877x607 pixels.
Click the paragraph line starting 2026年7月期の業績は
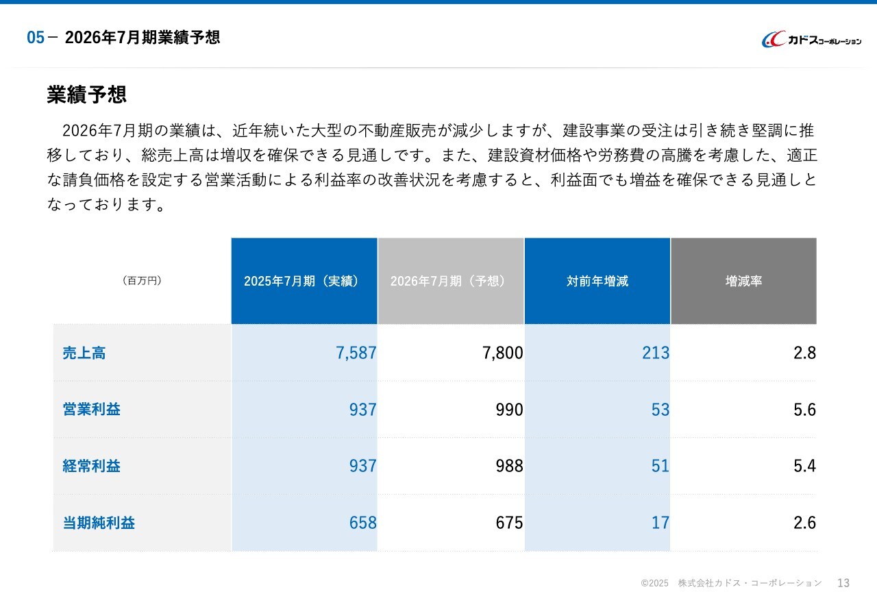pyautogui.click(x=438, y=129)
